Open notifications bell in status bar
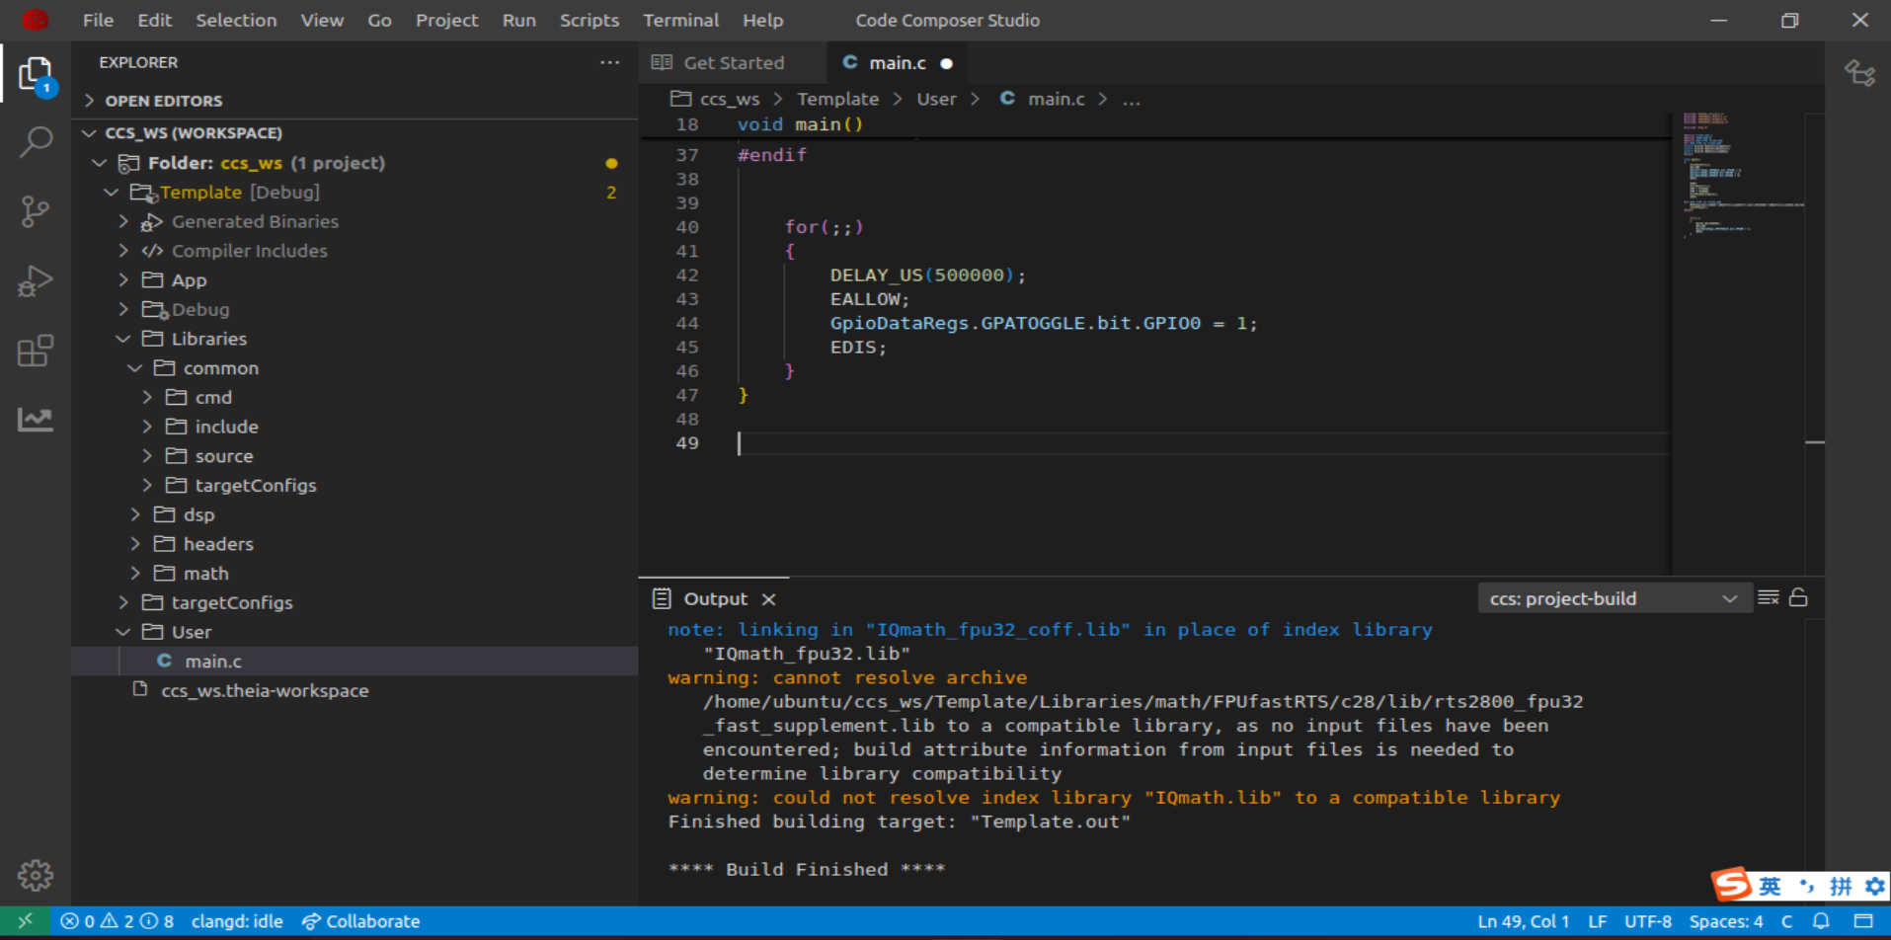 tap(1821, 921)
